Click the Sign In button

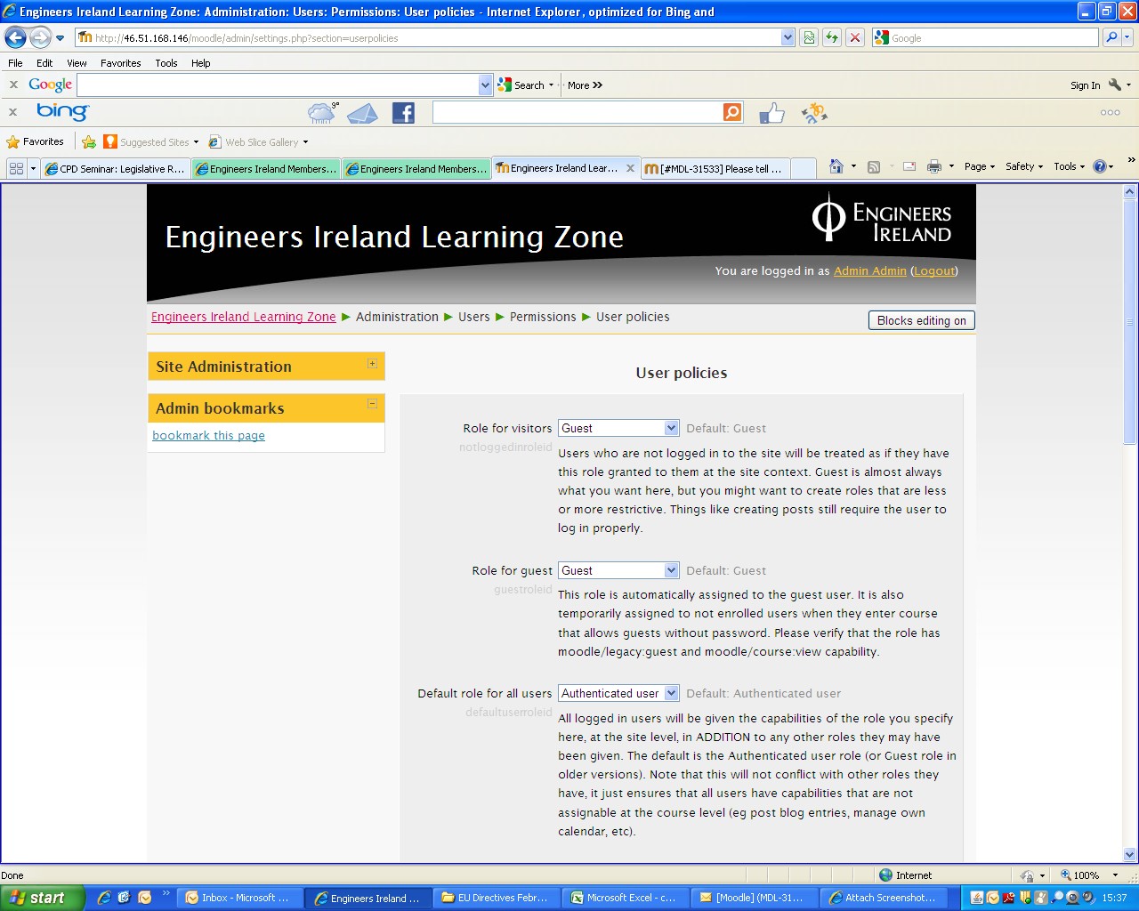(1085, 85)
